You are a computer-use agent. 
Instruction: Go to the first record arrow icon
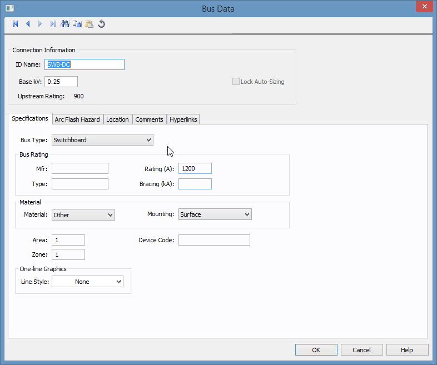click(x=15, y=24)
